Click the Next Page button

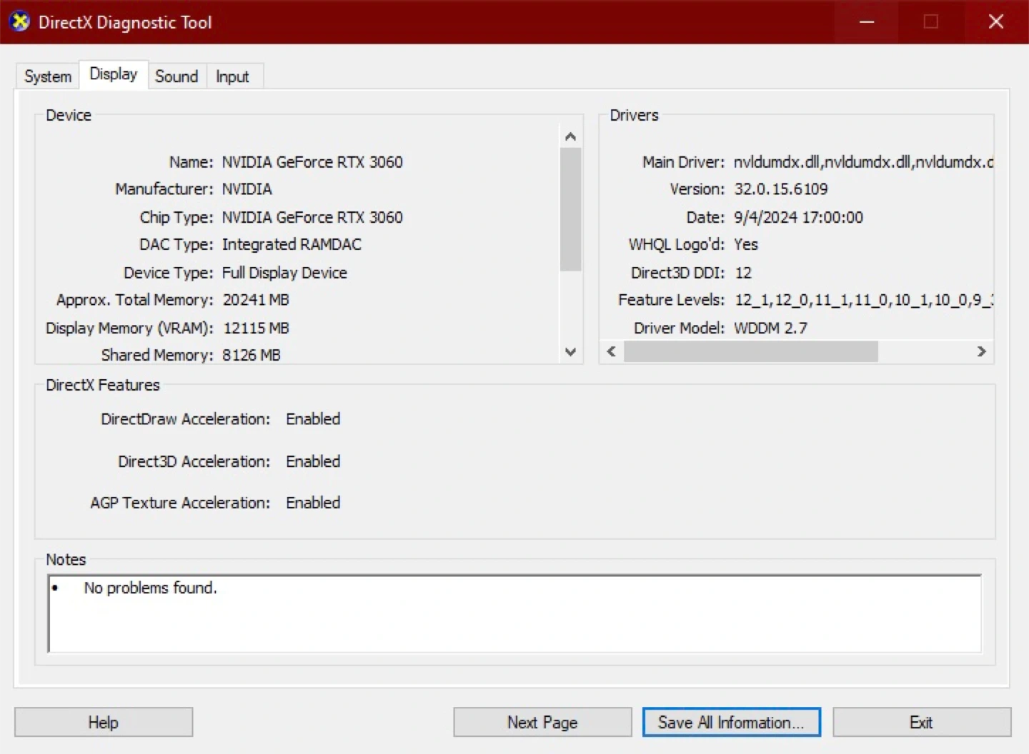(x=542, y=722)
